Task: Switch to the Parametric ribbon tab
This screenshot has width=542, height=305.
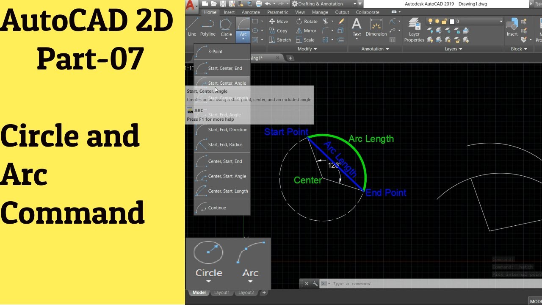Action: tap(278, 12)
